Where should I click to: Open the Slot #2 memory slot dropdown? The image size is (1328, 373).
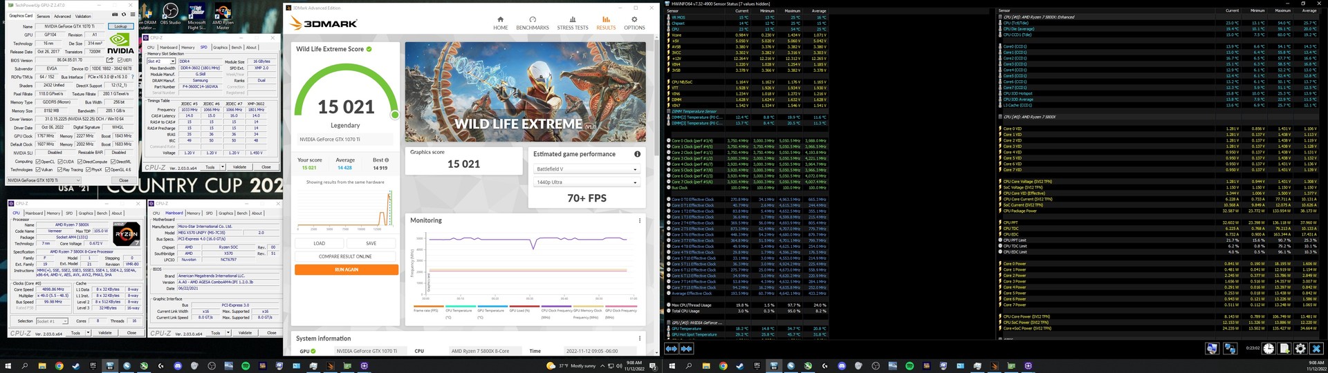162,61
